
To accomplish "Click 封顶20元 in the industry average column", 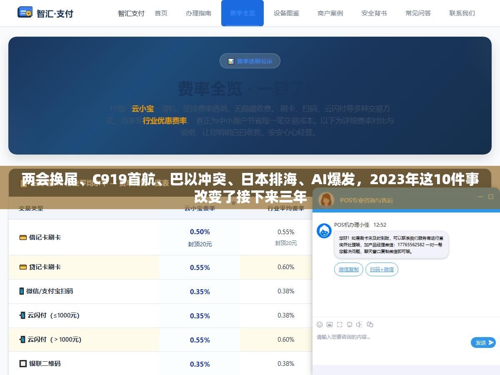I will click(286, 243).
